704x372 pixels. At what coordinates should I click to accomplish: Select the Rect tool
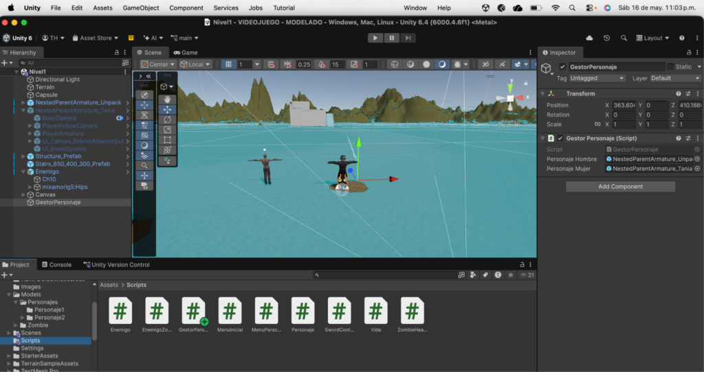coord(168,140)
